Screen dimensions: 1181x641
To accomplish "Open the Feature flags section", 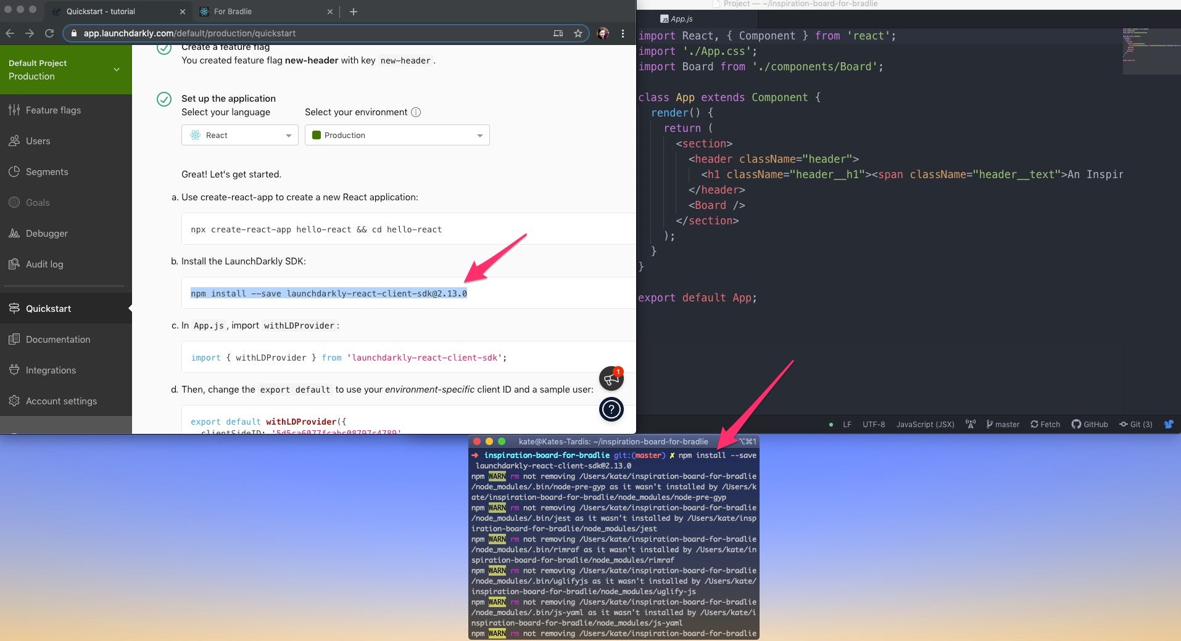I will pos(53,110).
